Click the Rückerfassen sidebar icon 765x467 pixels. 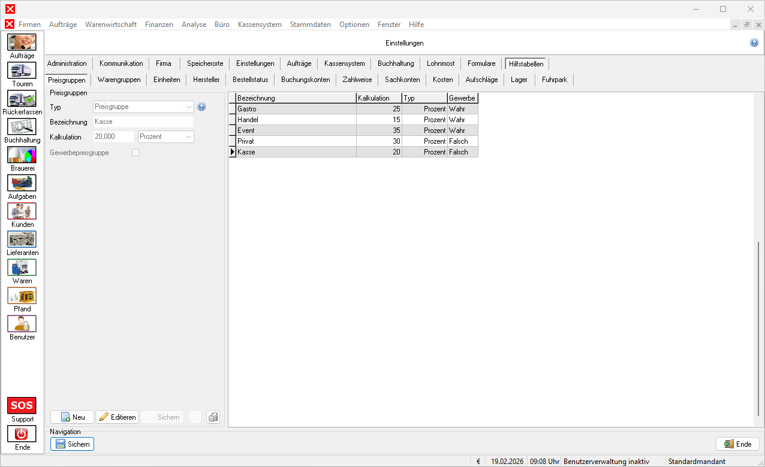pos(22,99)
